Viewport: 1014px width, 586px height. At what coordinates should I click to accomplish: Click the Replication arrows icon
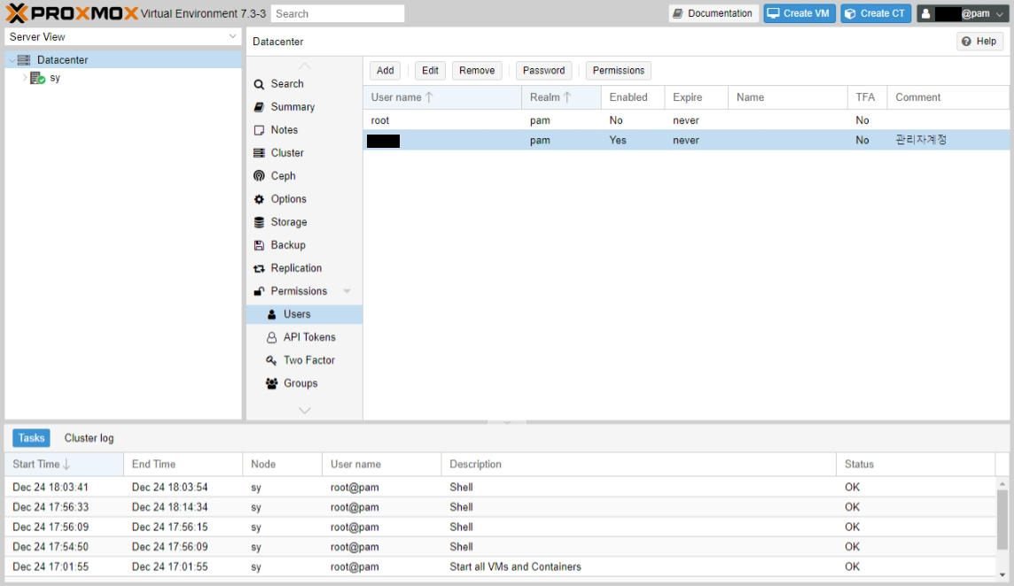click(260, 268)
